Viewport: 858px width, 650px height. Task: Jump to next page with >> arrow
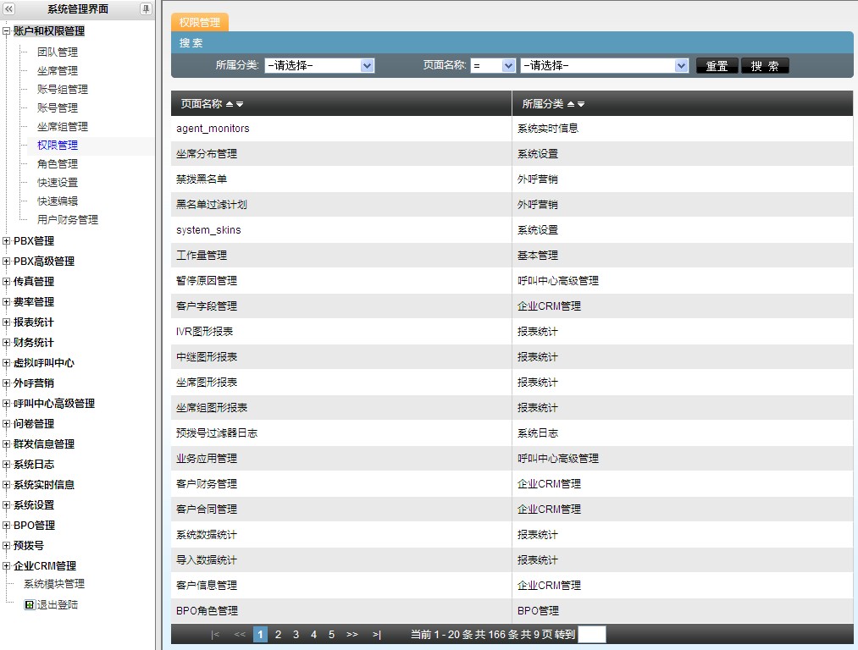click(x=352, y=634)
